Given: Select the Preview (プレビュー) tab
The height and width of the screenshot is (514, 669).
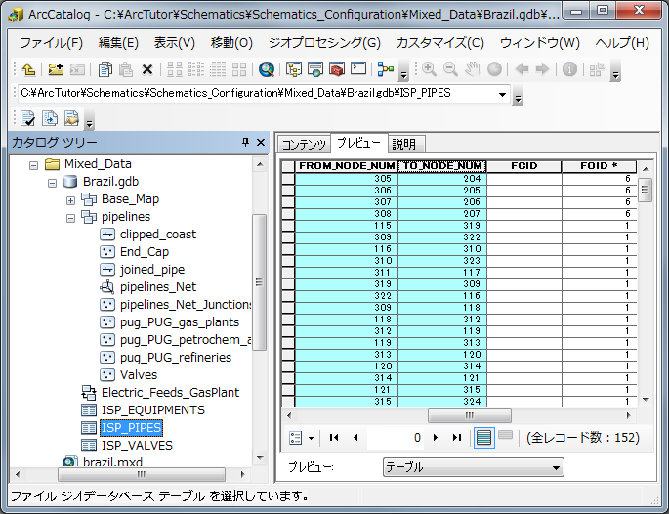Looking at the screenshot, I should 358,143.
